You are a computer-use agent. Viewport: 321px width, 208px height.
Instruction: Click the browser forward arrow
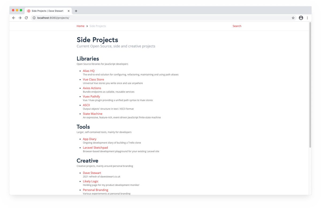pyautogui.click(x=20, y=18)
